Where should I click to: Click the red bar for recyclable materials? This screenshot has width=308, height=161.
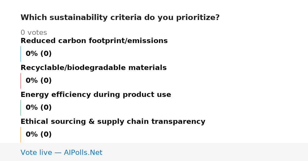coord(21,81)
